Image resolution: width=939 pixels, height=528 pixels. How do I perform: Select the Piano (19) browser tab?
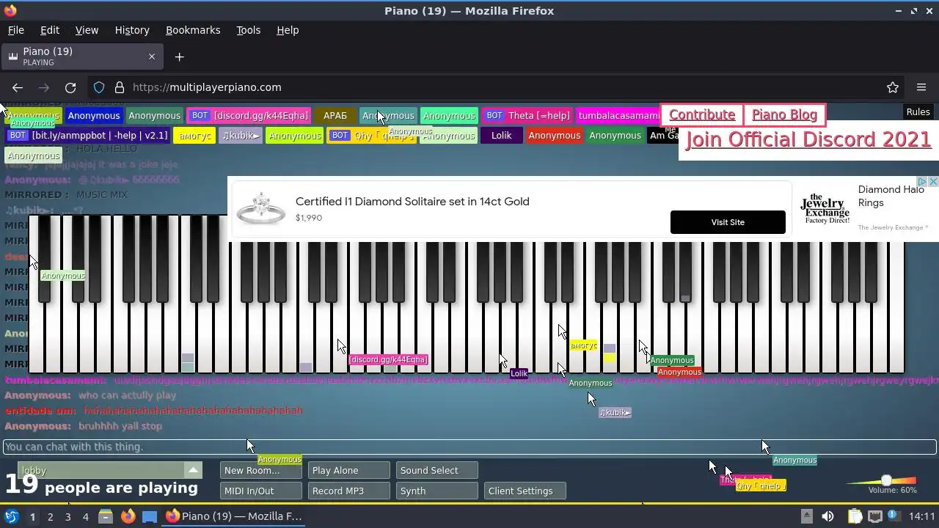coord(81,56)
